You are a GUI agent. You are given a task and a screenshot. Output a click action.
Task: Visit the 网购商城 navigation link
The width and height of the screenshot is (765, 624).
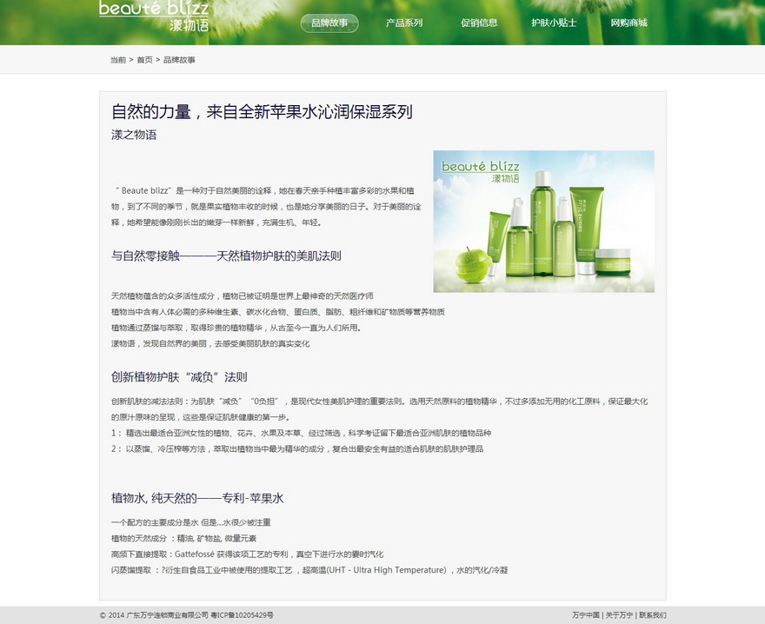tap(629, 23)
